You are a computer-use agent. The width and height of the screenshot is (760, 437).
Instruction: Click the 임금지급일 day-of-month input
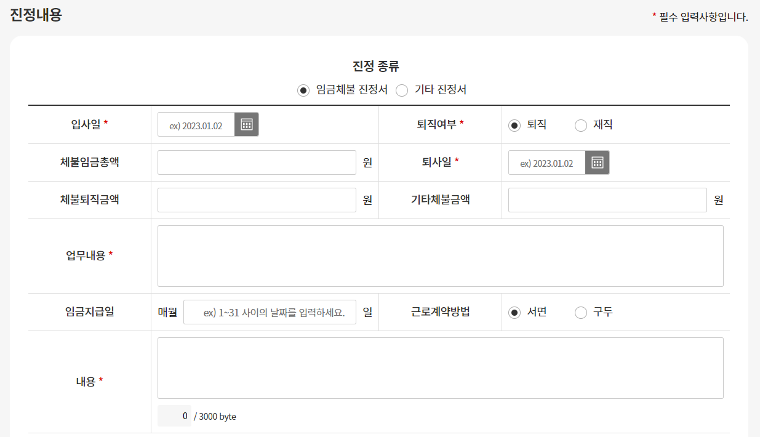click(x=269, y=312)
